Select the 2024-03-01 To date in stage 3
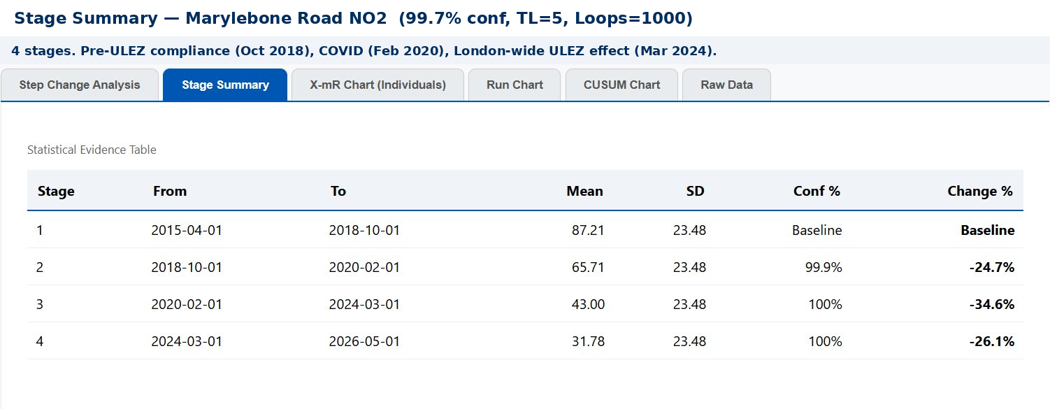 (364, 304)
